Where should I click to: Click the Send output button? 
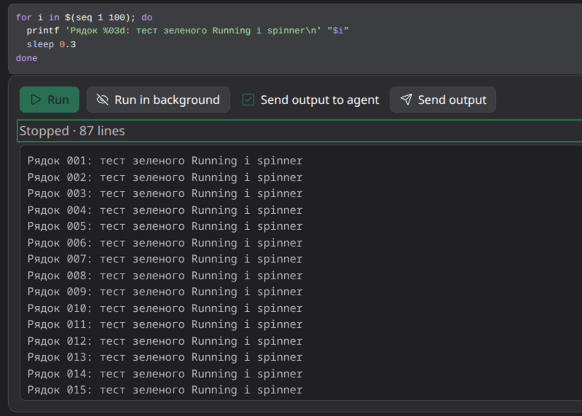[x=443, y=100]
